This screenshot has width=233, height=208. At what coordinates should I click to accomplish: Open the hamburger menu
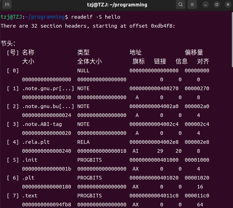pyautogui.click(x=192, y=5)
